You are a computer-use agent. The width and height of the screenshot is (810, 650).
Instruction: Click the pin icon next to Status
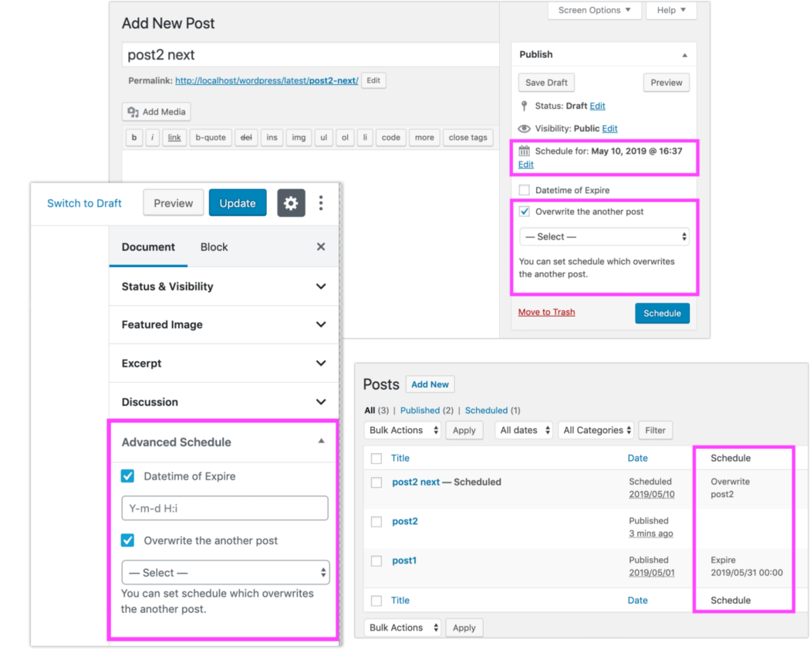coord(525,106)
